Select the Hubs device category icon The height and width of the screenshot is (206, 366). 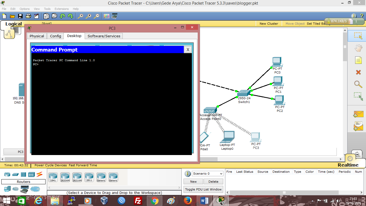point(23,175)
